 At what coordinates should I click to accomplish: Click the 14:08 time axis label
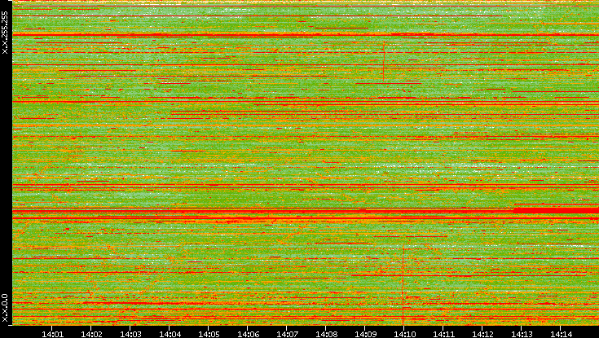tap(326, 334)
